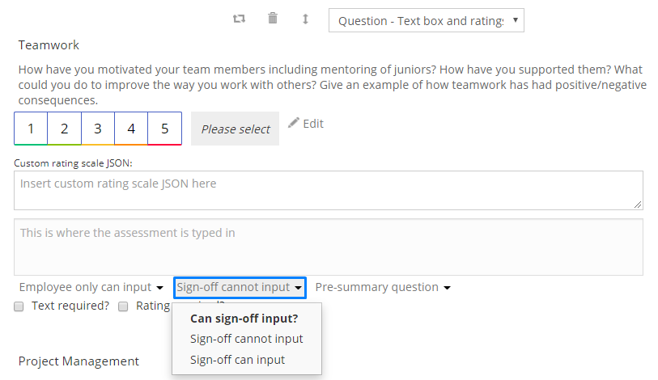Delete question with the trash icon
The height and width of the screenshot is (380, 658).
(x=273, y=19)
